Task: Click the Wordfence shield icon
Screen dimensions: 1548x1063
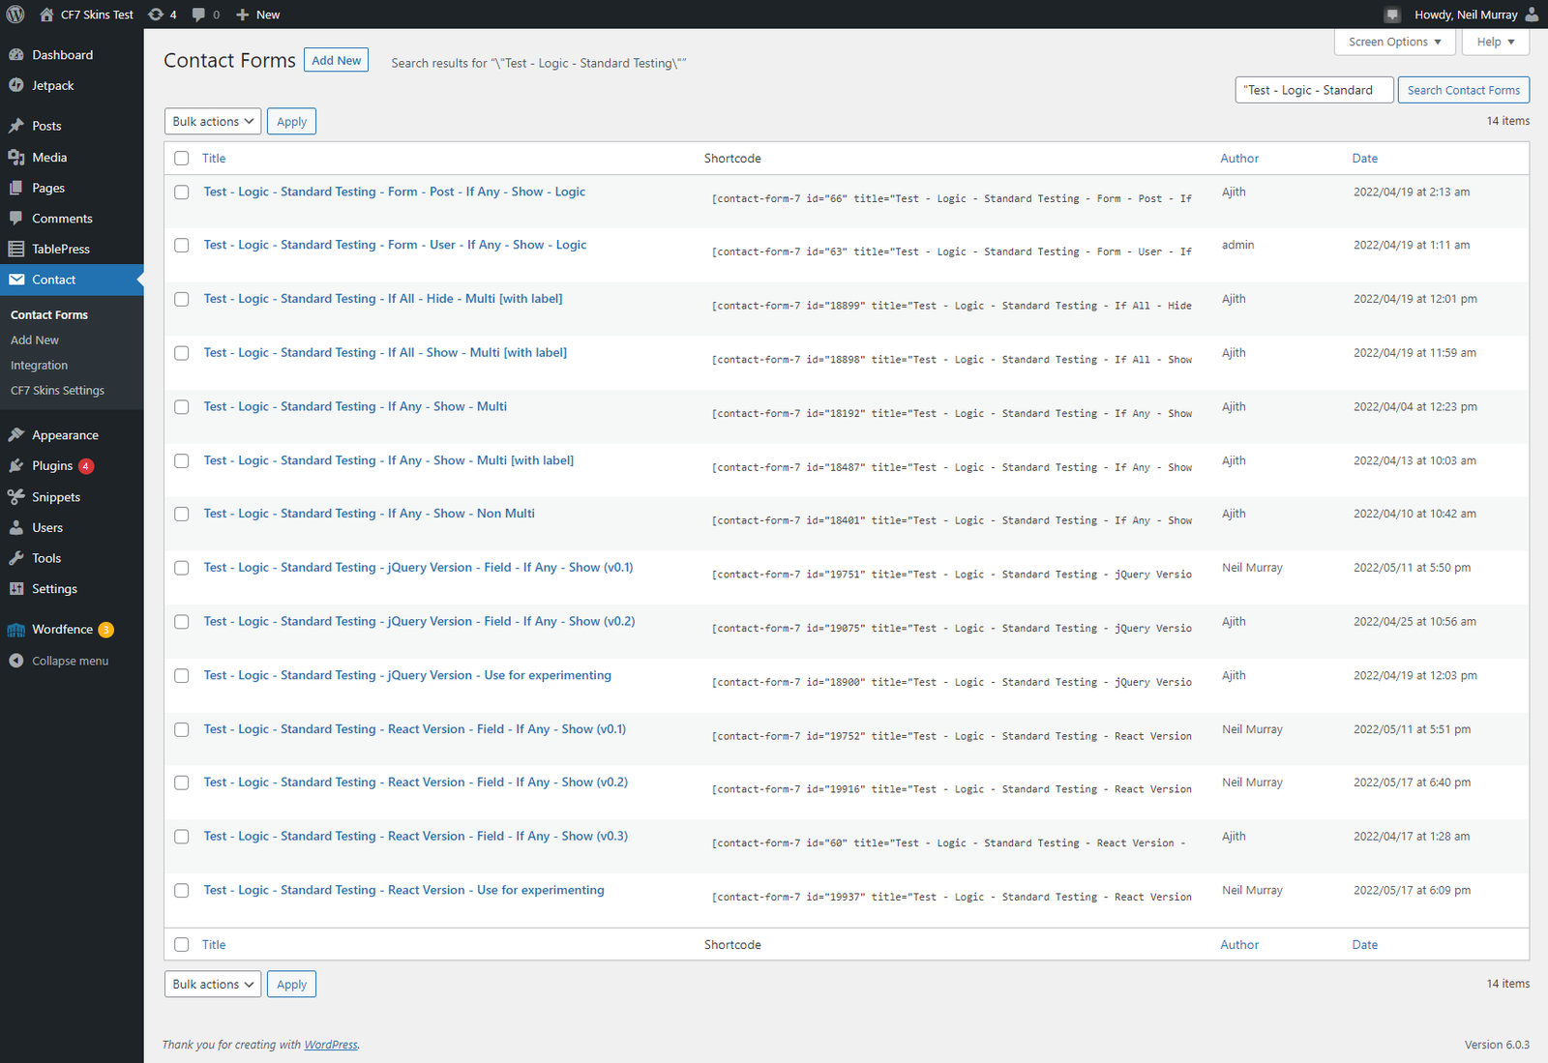Action: (16, 630)
